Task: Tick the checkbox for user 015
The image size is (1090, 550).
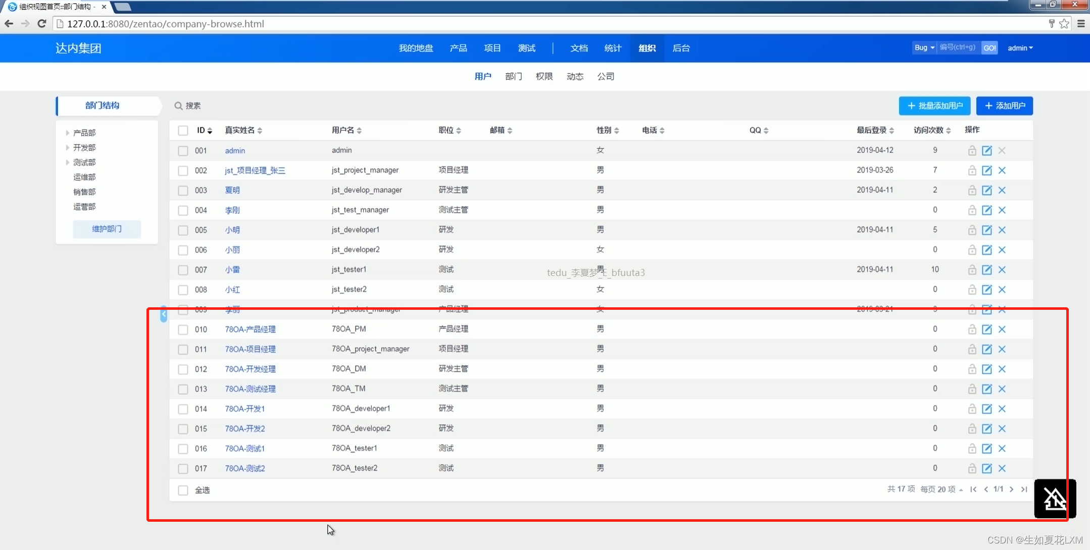Action: coord(183,429)
